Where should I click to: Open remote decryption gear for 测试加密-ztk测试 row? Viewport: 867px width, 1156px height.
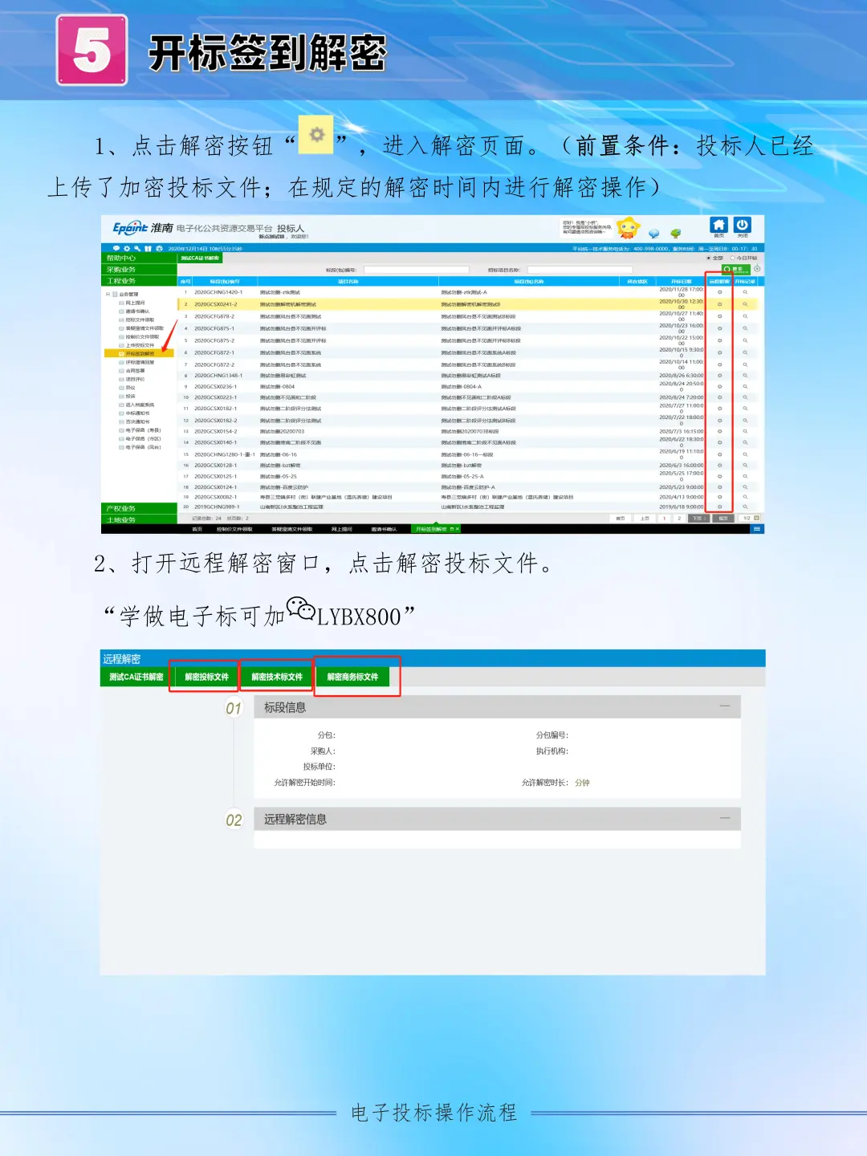point(720,293)
